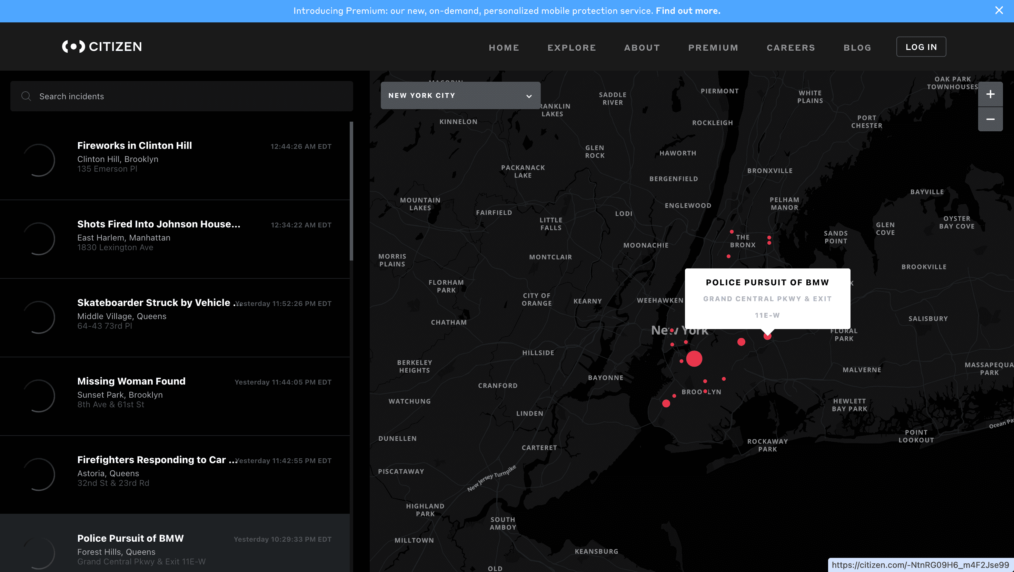Click the Firefighters incident loading thumbnail
The width and height of the screenshot is (1014, 572).
pyautogui.click(x=39, y=474)
